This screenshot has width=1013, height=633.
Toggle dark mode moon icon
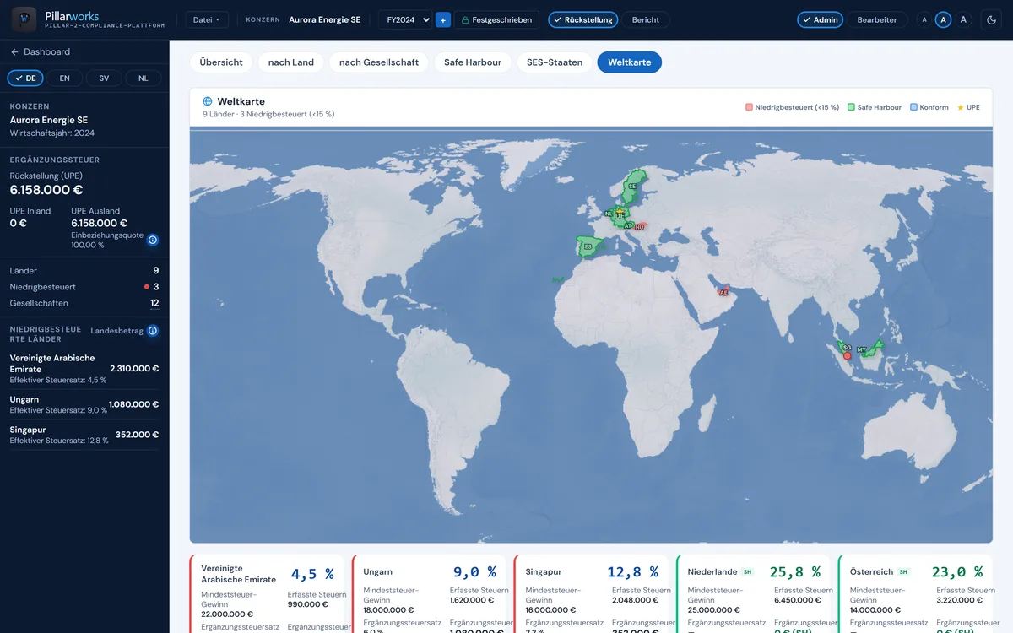pos(992,19)
